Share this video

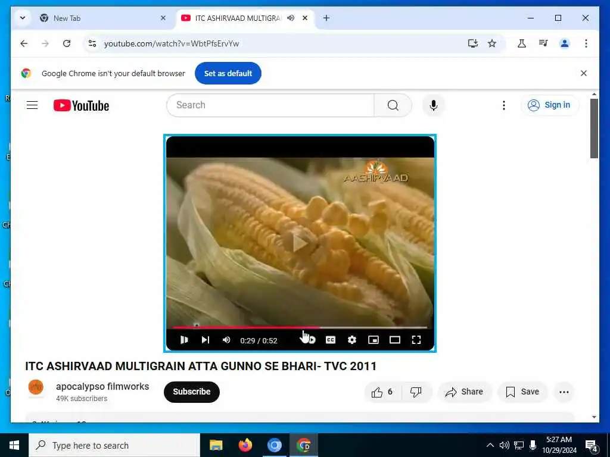click(x=465, y=392)
